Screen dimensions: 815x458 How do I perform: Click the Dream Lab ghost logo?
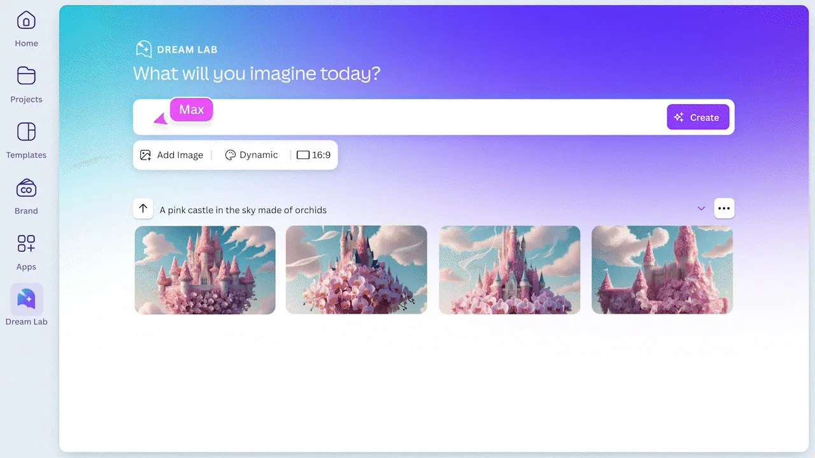[143, 48]
